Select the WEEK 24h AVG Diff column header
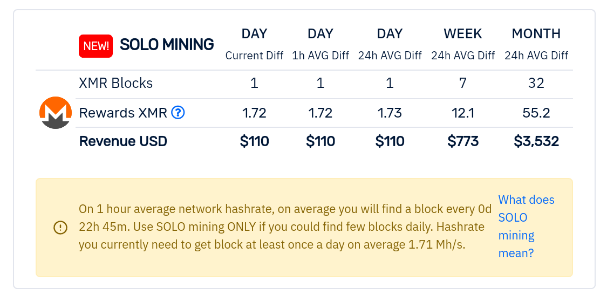Image resolution: width=607 pixels, height=295 pixels. [463, 44]
